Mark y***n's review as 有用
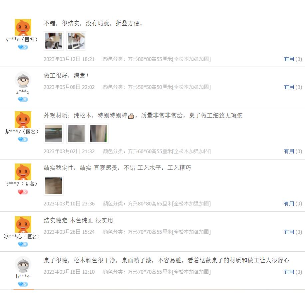The image size is (305, 305). point(293,59)
